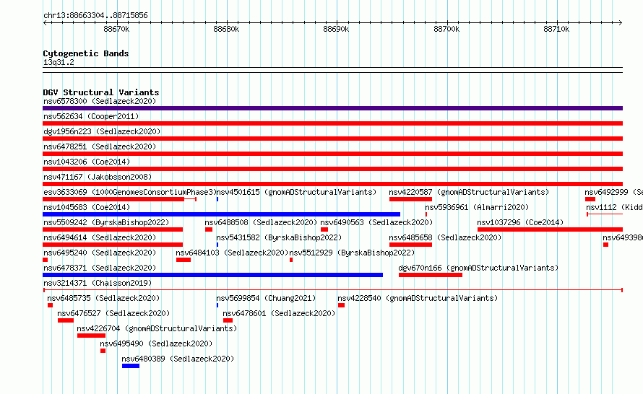Click the nsv6578300 purple variant bar

point(332,108)
